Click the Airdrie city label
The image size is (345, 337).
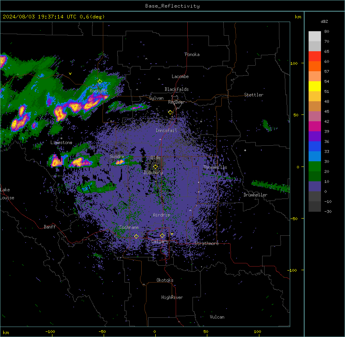click(x=162, y=215)
